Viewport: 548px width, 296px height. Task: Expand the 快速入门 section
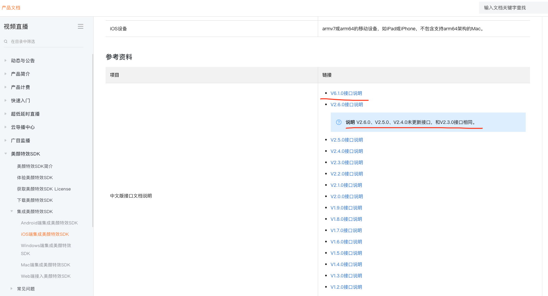pyautogui.click(x=5, y=101)
